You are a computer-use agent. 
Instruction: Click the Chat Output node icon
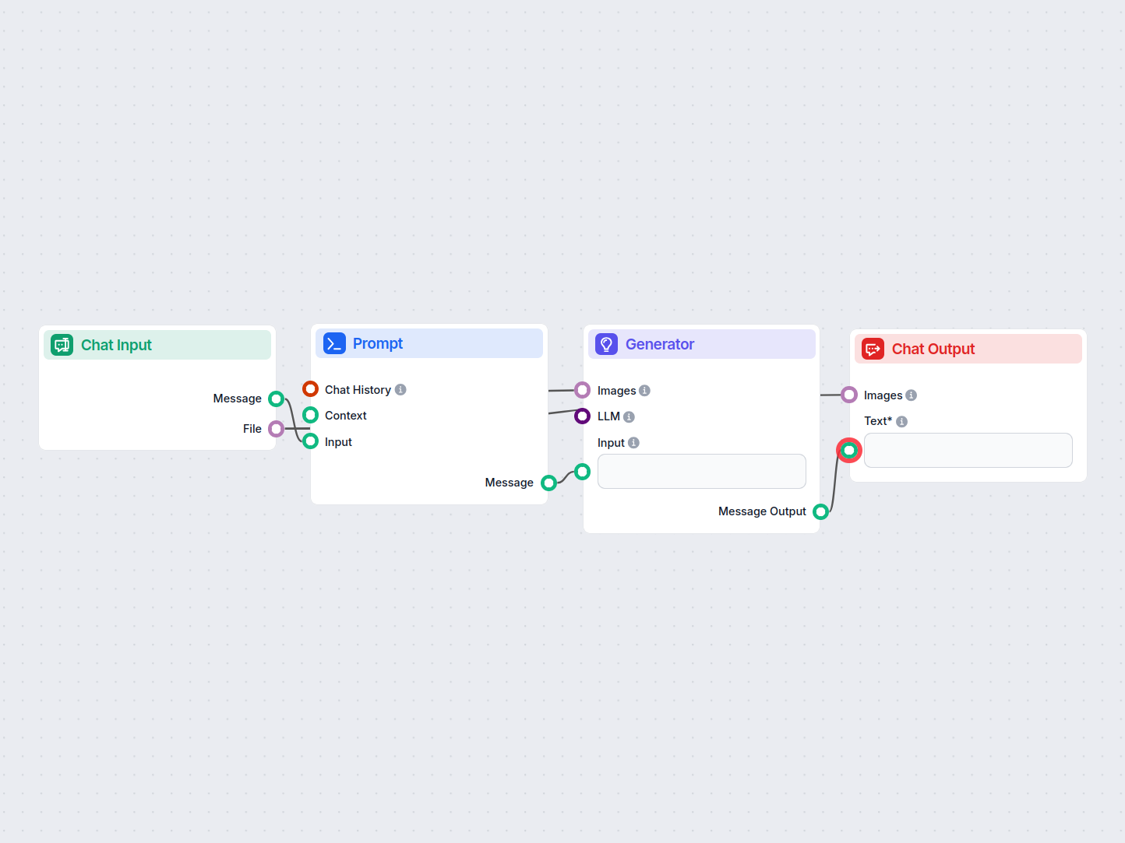click(873, 349)
